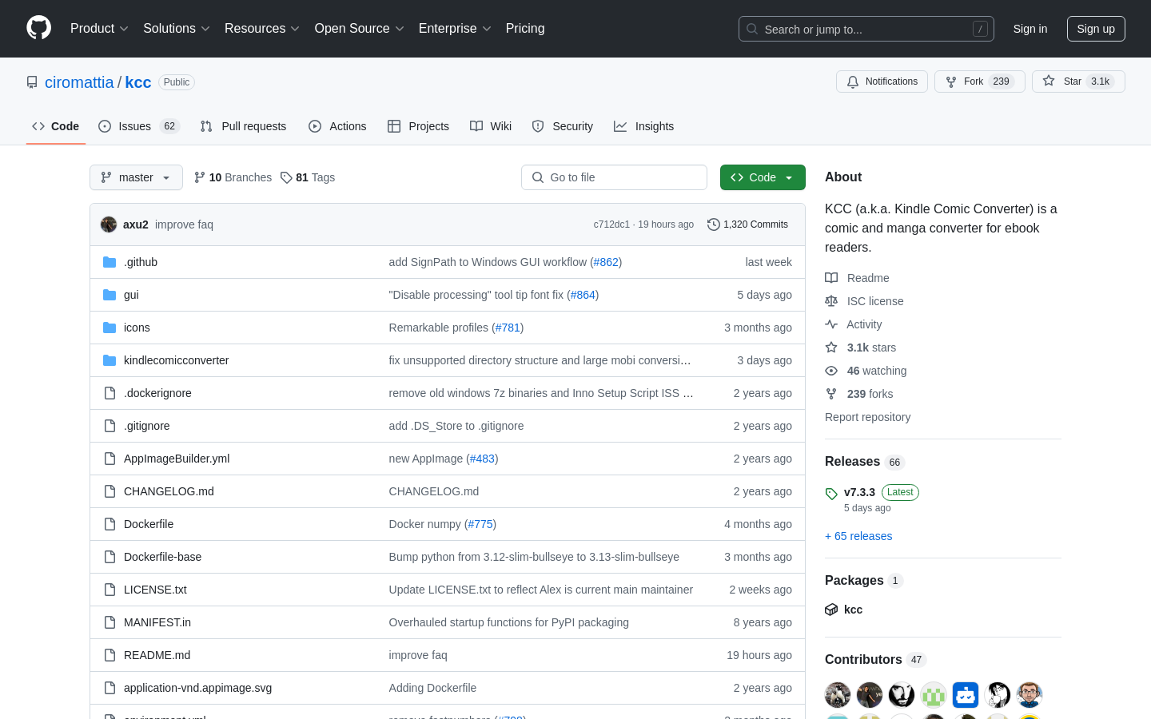Click the scale icon for ISC license

tap(831, 301)
